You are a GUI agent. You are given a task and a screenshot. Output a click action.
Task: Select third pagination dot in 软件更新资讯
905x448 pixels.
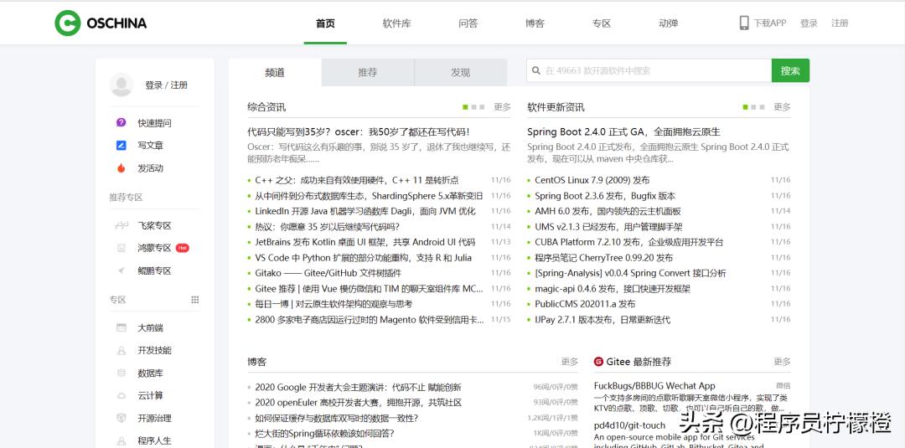click(762, 106)
